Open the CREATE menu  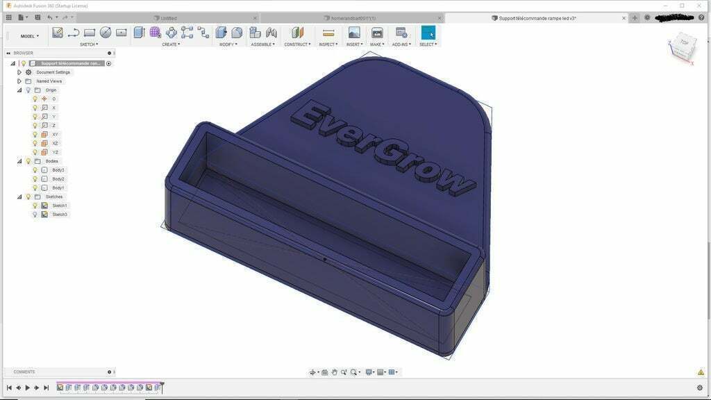pyautogui.click(x=171, y=44)
